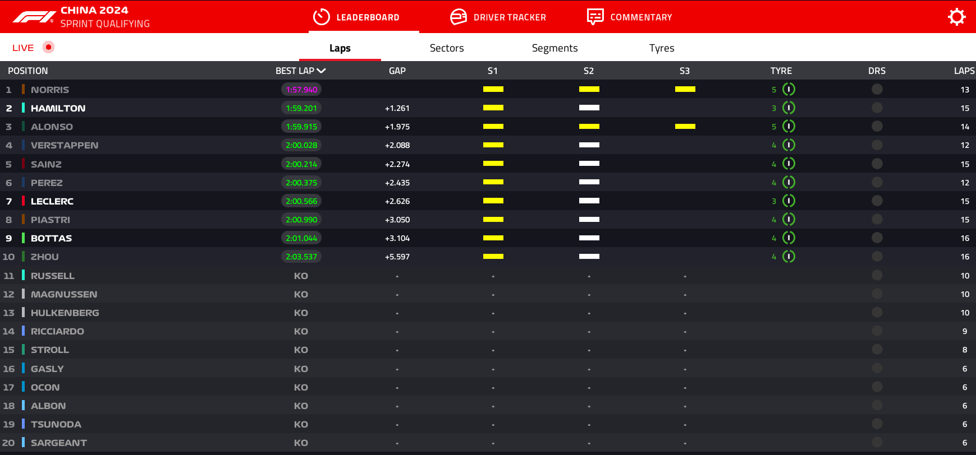
Task: Switch to the Tyres tab
Action: tap(662, 48)
